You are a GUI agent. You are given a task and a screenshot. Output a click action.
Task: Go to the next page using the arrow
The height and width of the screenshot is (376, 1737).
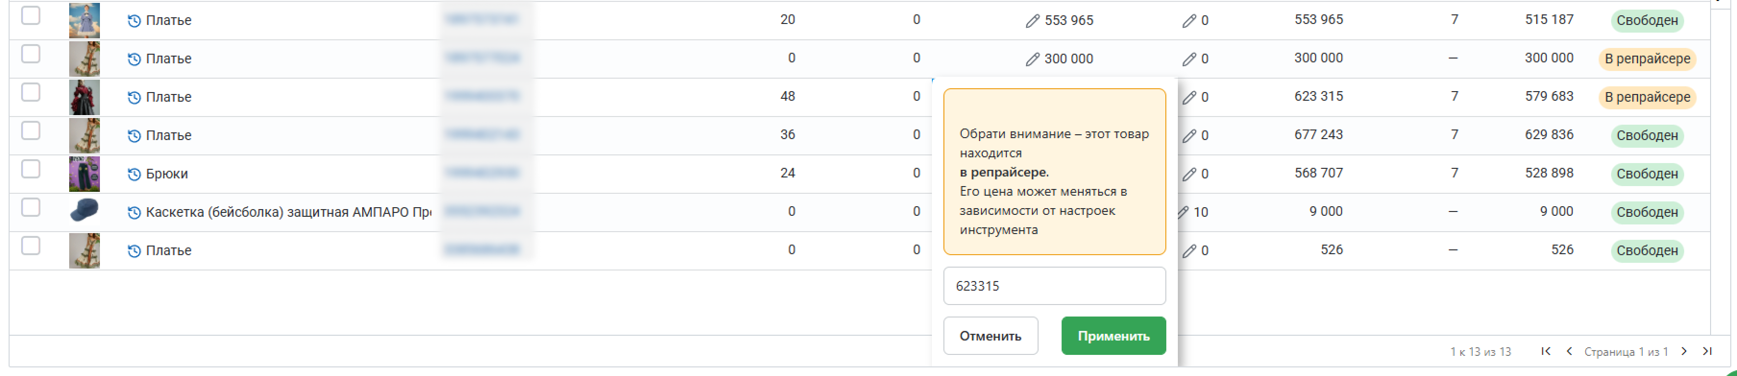pos(1684,351)
